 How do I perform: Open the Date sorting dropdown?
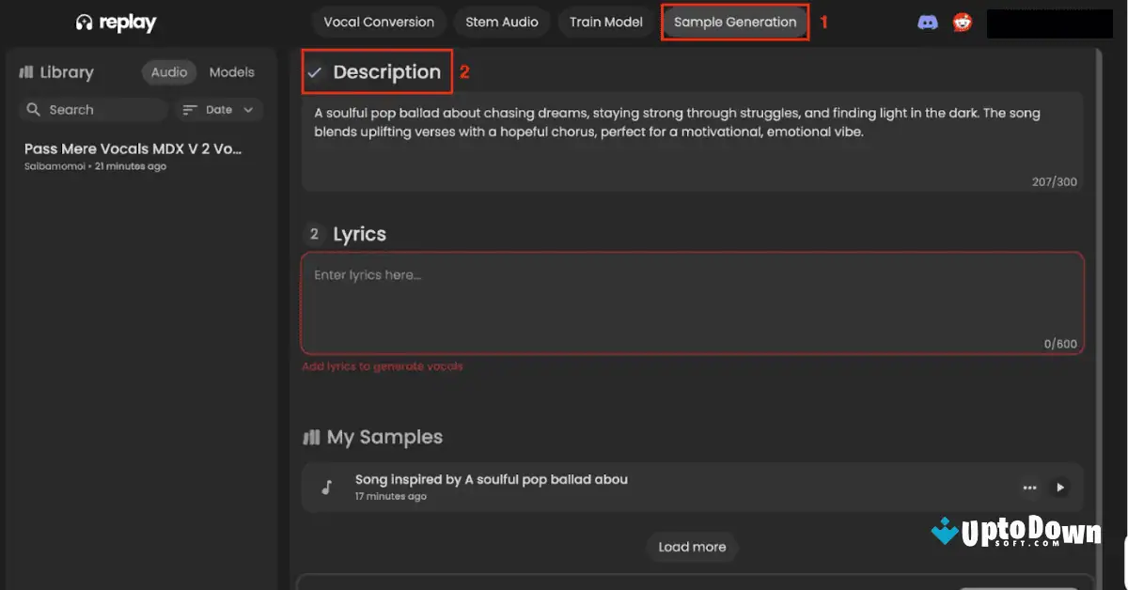point(217,110)
